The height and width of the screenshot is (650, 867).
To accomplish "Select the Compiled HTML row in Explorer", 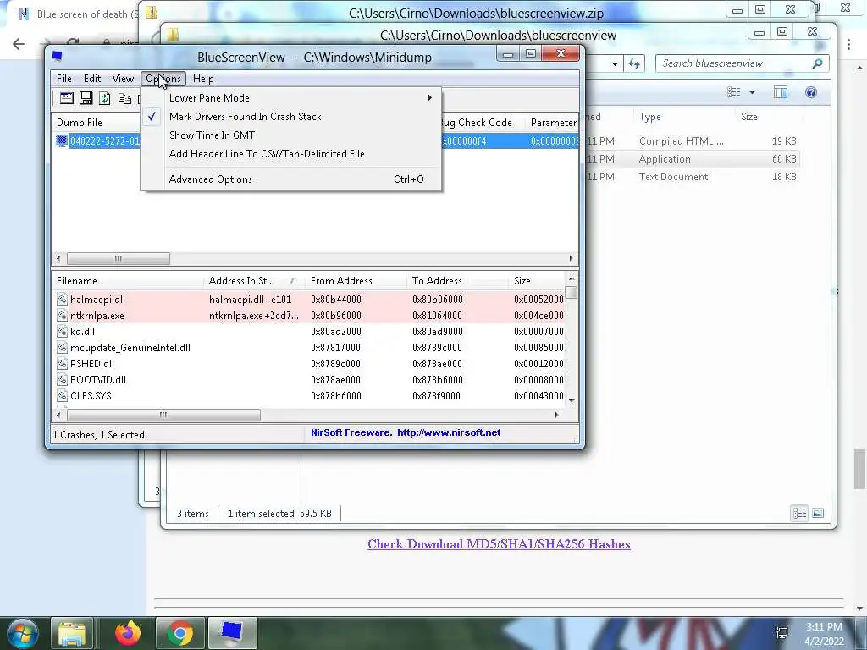I will click(691, 141).
